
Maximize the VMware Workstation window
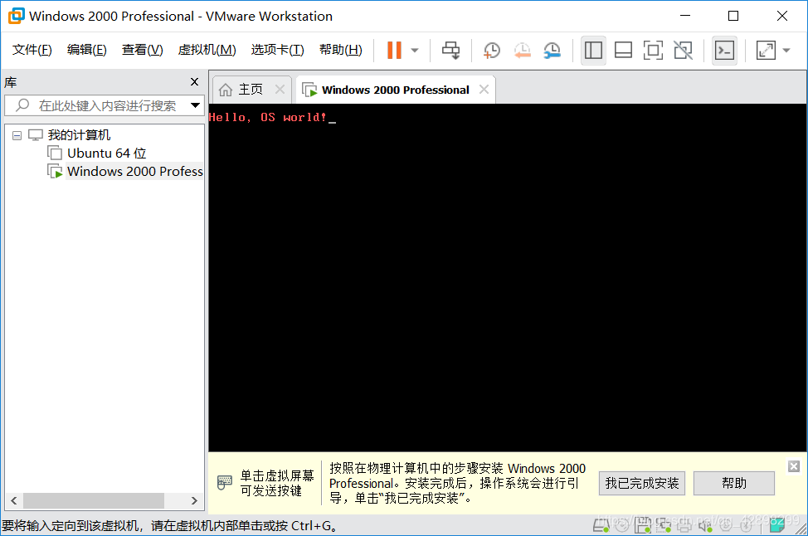pos(733,16)
